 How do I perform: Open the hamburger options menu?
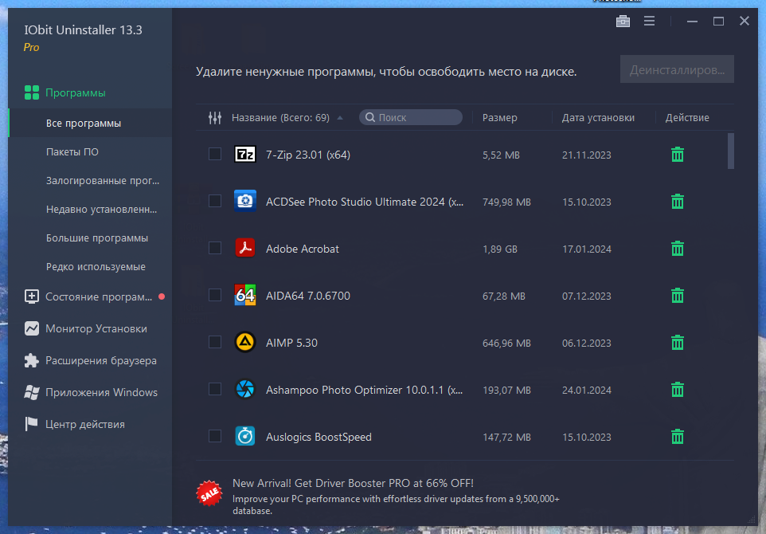[x=649, y=21]
